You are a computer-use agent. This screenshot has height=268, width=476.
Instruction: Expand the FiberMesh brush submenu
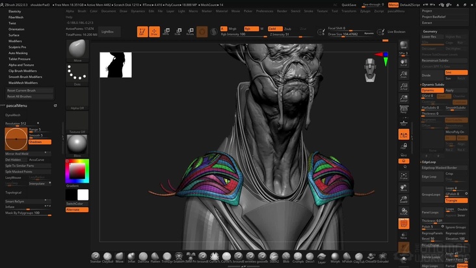16,18
